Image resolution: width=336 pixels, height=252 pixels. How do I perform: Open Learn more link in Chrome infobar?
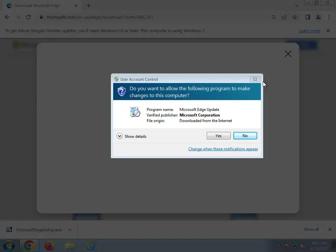pyautogui.click(x=309, y=31)
